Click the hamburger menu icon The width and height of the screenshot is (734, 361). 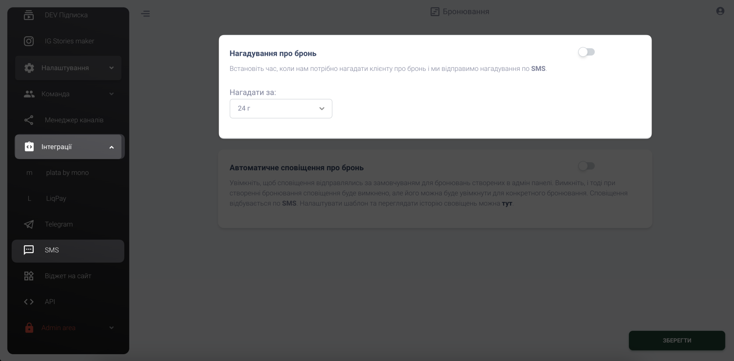point(145,14)
